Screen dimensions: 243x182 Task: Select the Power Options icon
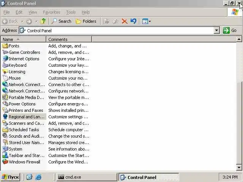(x=5, y=104)
